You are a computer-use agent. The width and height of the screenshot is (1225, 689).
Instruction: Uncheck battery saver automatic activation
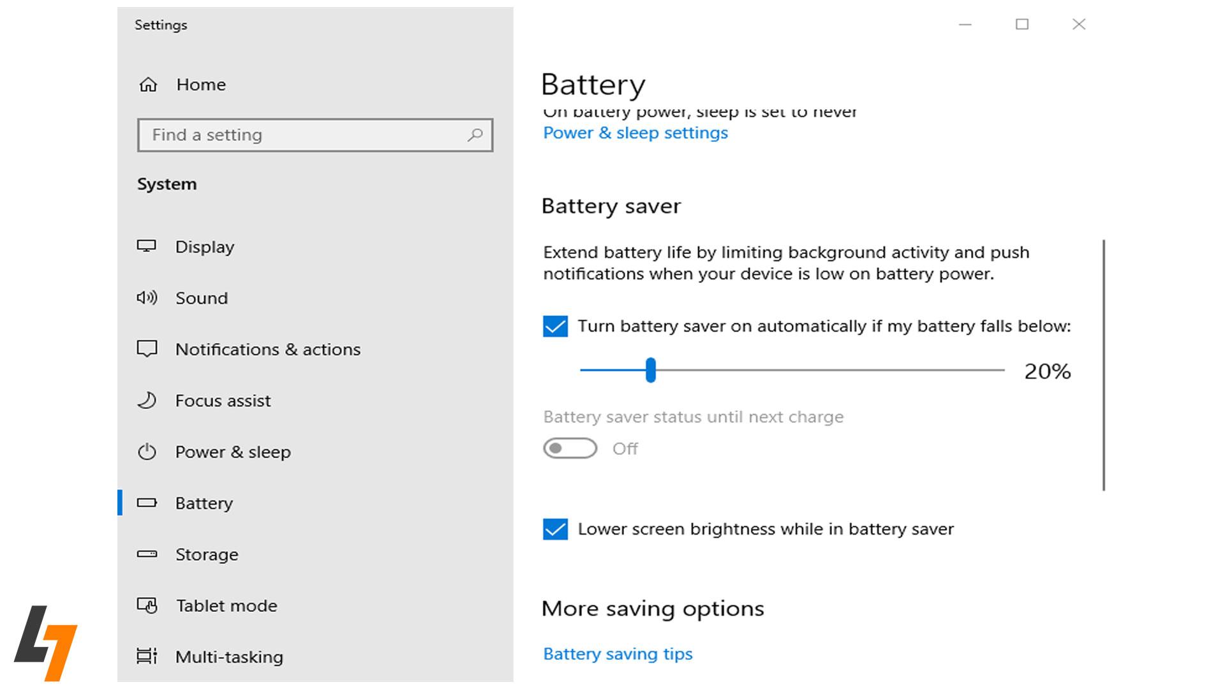tap(554, 326)
